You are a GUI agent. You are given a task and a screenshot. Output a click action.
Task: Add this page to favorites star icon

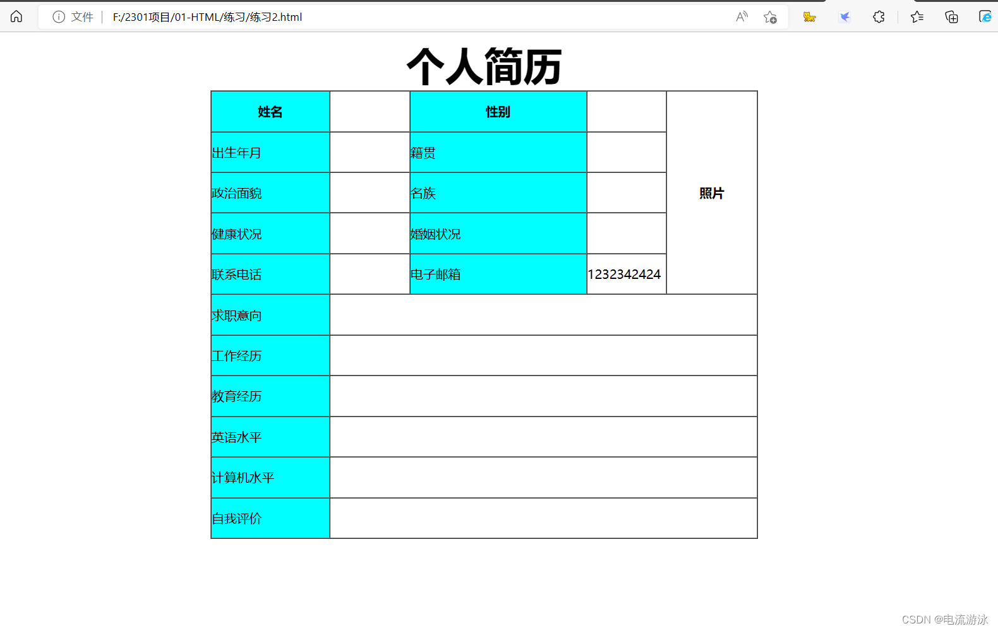(770, 17)
